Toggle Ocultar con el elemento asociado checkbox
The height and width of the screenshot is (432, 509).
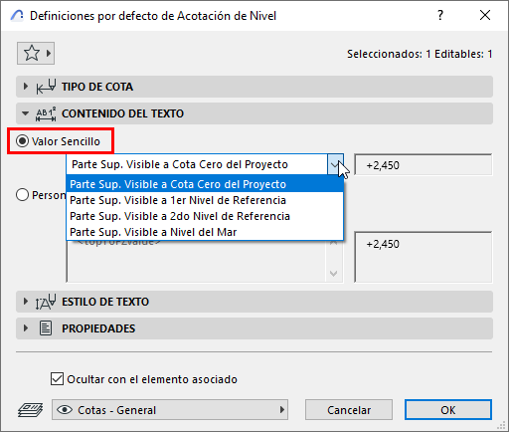click(x=57, y=379)
